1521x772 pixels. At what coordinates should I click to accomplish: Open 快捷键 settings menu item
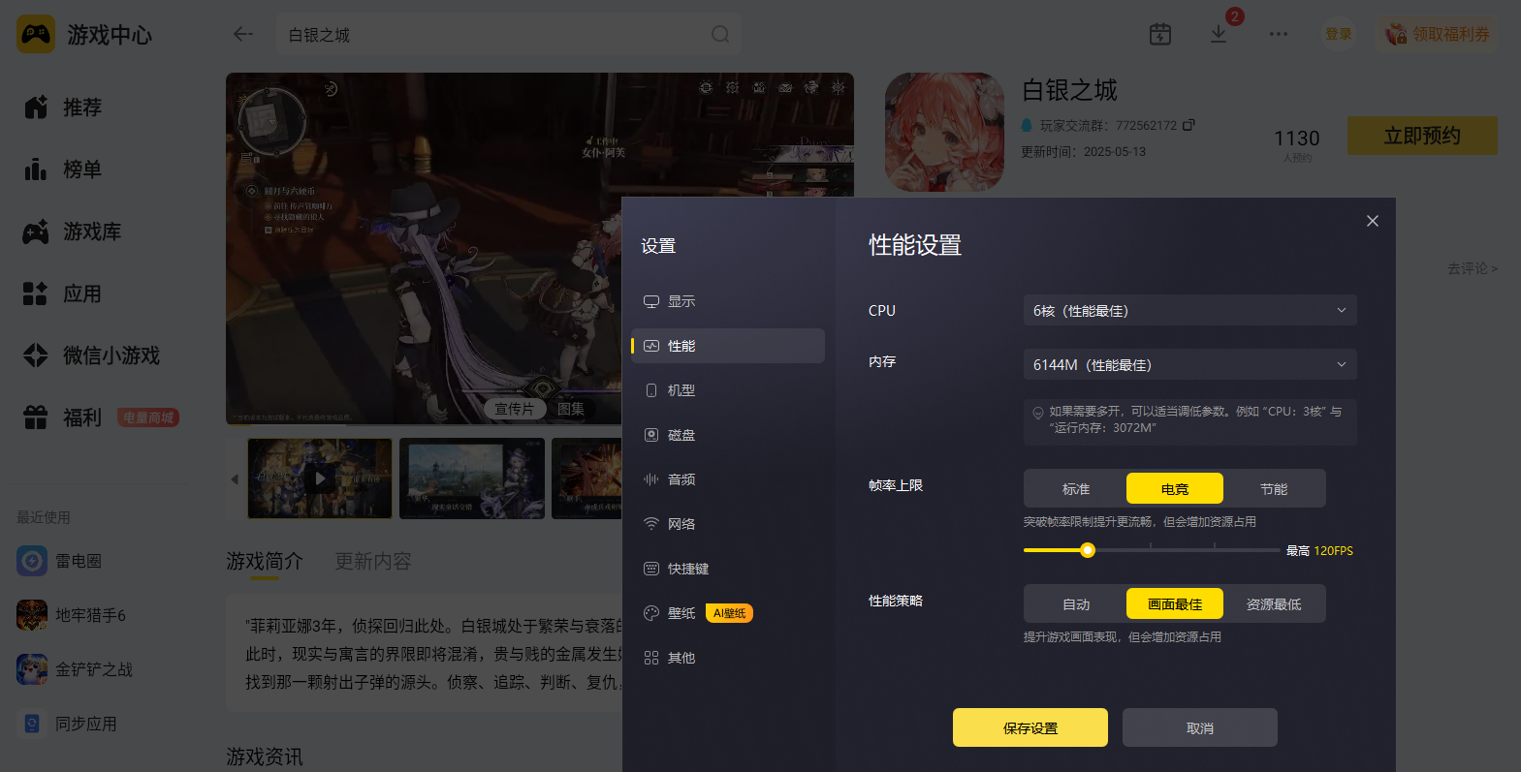coord(728,569)
